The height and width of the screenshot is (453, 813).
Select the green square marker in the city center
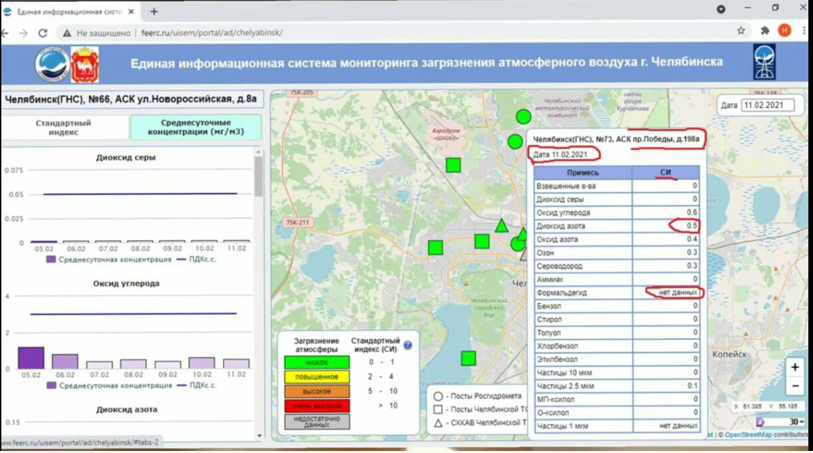tap(482, 241)
